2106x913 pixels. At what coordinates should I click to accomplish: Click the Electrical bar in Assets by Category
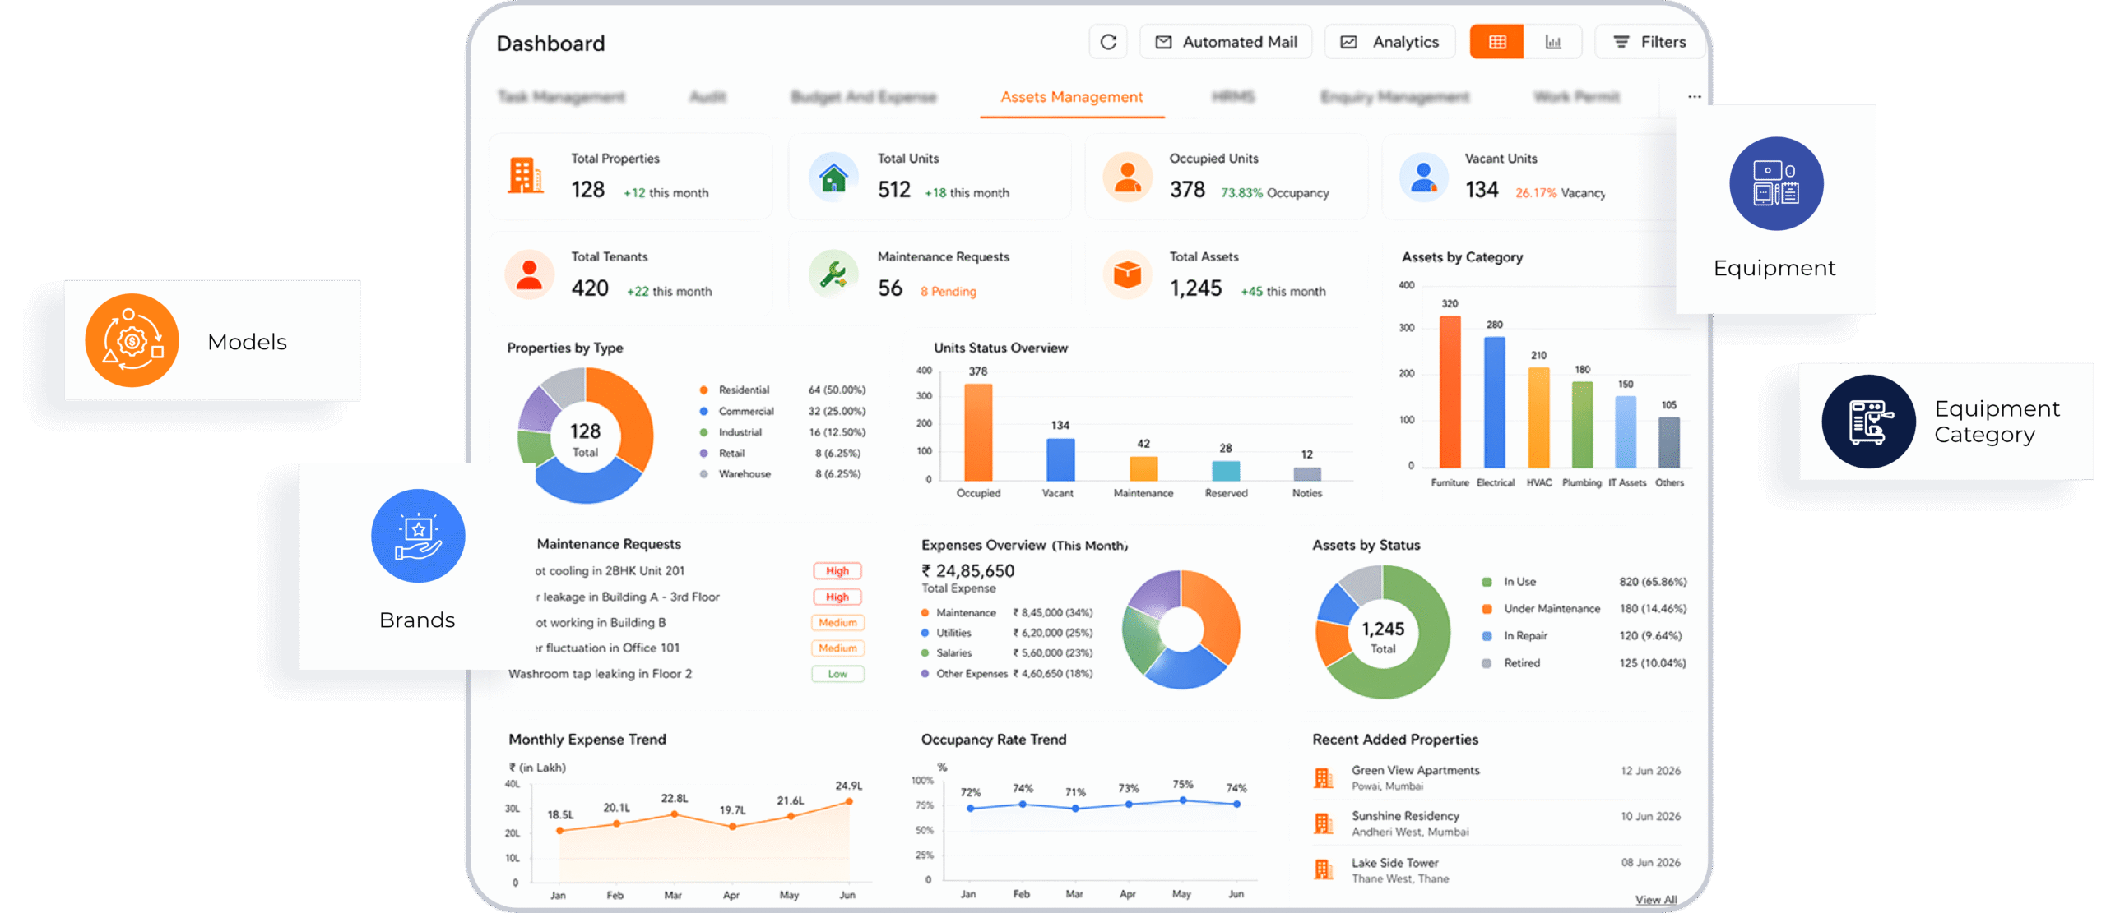(x=1495, y=402)
